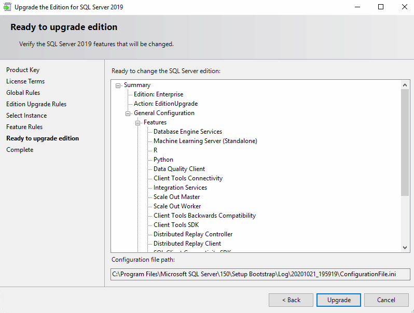Open the Edition Upgrade Rules step
This screenshot has height=313, width=414.
point(36,104)
